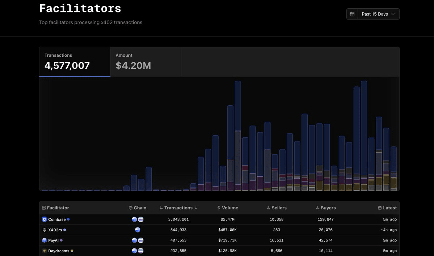Sort table by Transactions column
This screenshot has height=256, width=434.
click(178, 208)
